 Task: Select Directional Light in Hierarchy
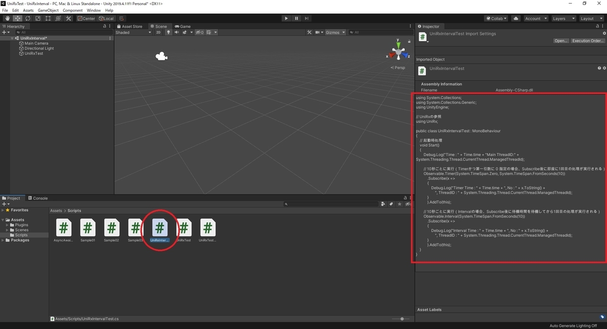point(39,49)
